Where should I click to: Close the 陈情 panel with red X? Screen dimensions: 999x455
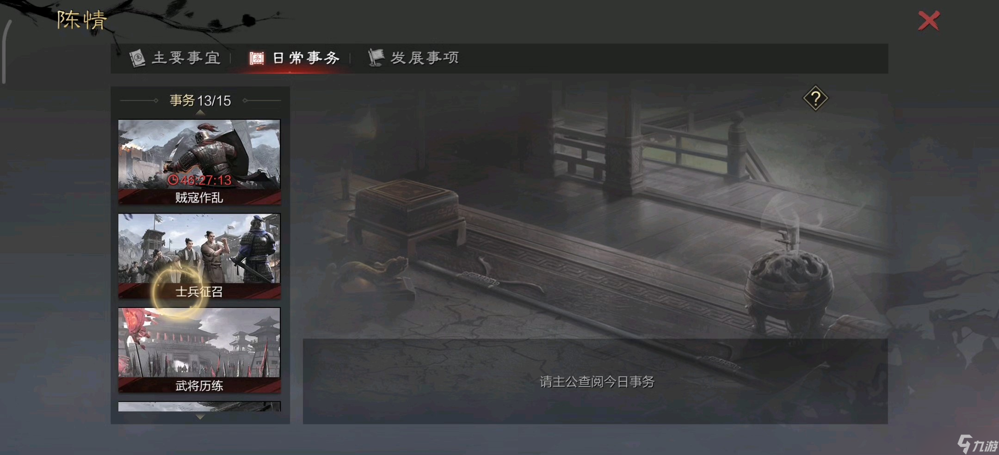[929, 21]
